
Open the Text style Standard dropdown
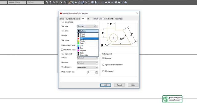coord(86,26)
